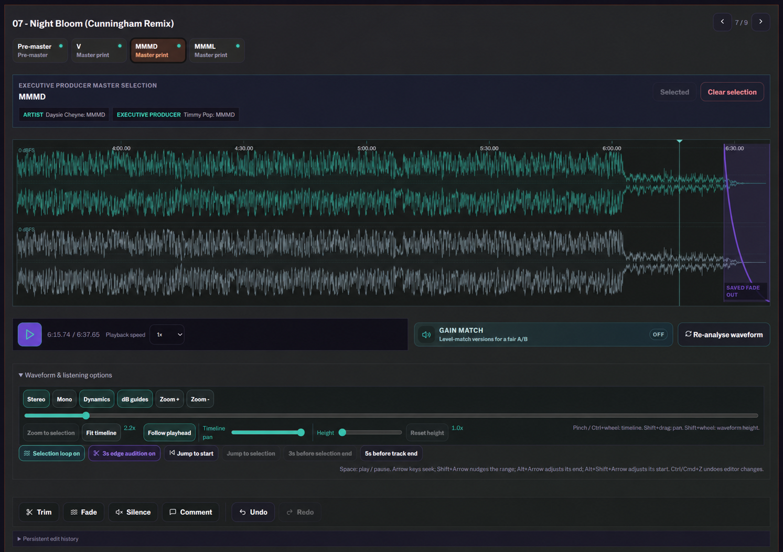Apply Silence edit
The image size is (783, 552).
coord(133,512)
